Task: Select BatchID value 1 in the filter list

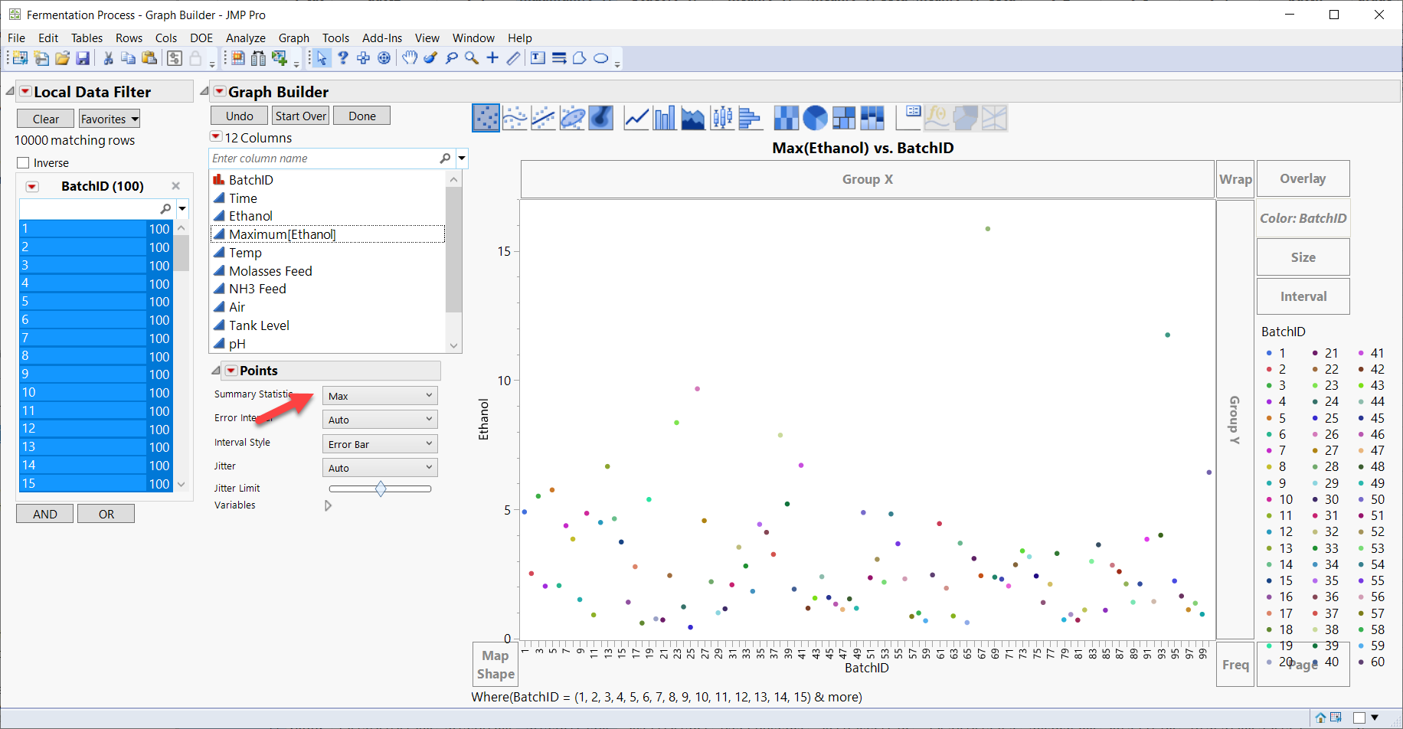Action: (84, 228)
